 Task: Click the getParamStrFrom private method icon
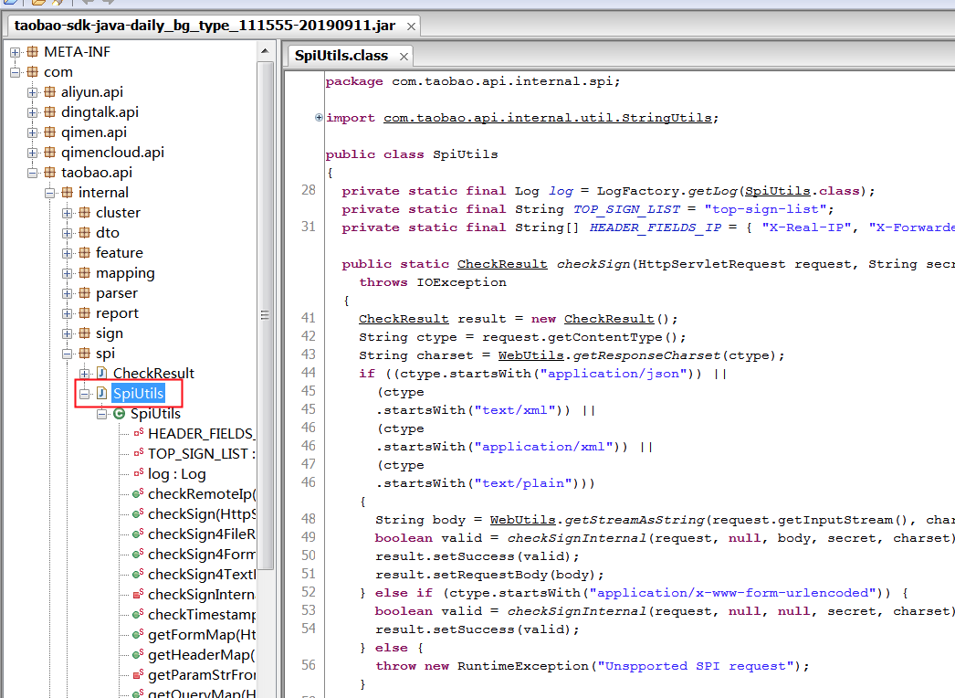pyautogui.click(x=138, y=675)
